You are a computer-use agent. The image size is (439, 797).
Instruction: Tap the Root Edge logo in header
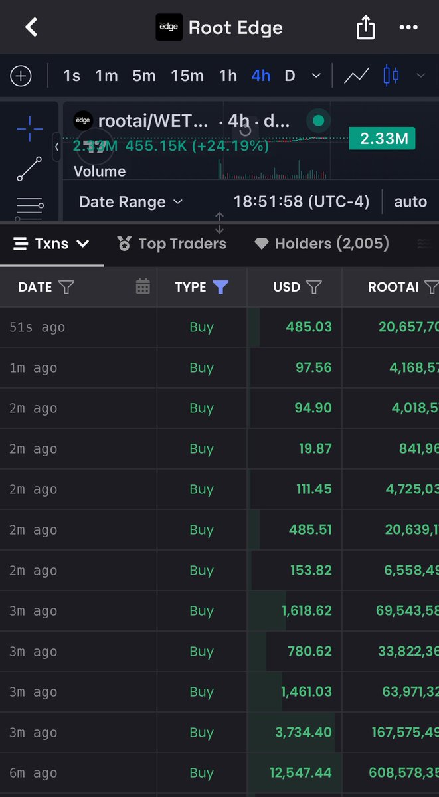(169, 27)
